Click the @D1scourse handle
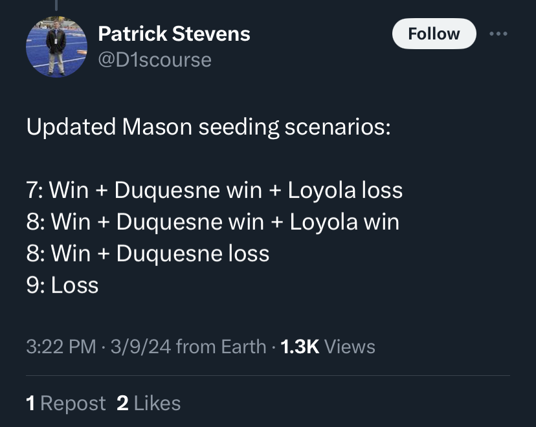The image size is (536, 427). [x=155, y=60]
